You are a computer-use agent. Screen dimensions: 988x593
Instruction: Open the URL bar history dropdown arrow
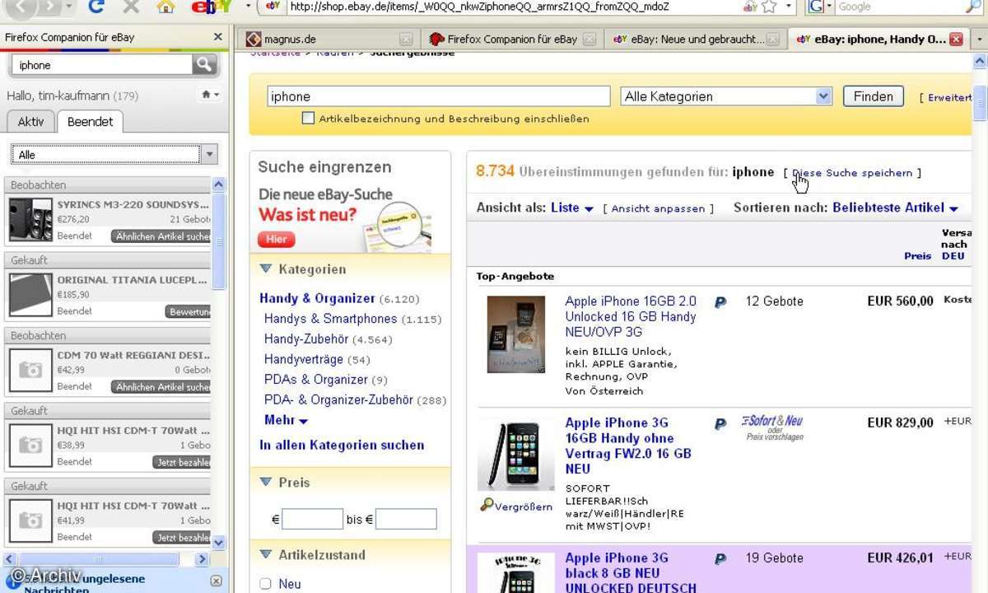[x=790, y=7]
